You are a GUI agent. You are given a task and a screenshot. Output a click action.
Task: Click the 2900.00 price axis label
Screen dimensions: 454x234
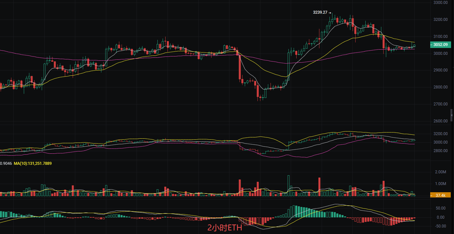(440, 70)
